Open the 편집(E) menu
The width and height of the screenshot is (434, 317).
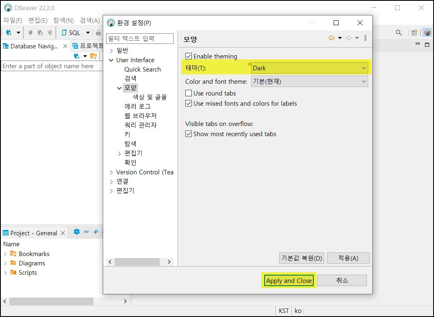[x=38, y=20]
